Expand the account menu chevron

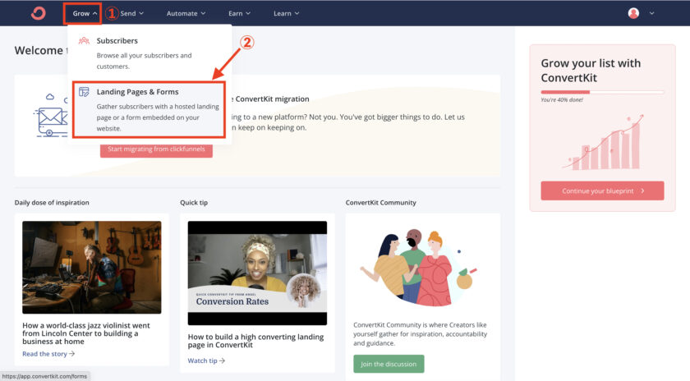[x=651, y=13]
